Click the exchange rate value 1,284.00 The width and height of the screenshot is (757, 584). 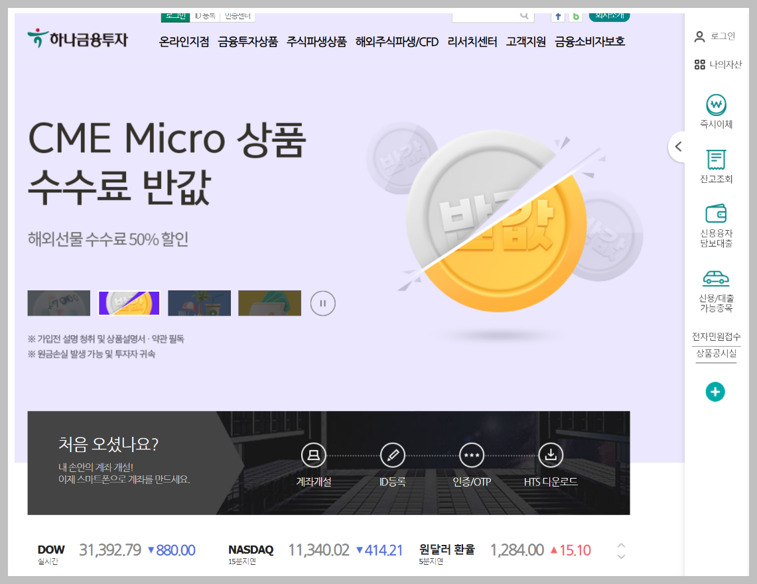[517, 550]
